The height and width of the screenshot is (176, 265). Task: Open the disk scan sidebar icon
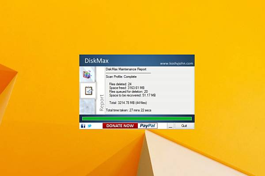tap(87, 74)
